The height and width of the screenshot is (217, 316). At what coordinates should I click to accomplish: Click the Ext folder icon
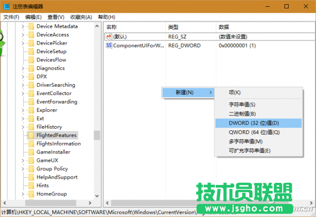point(31,119)
